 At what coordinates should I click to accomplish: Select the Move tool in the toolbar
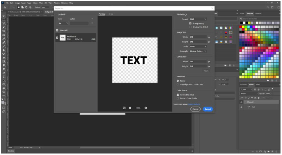4,16
